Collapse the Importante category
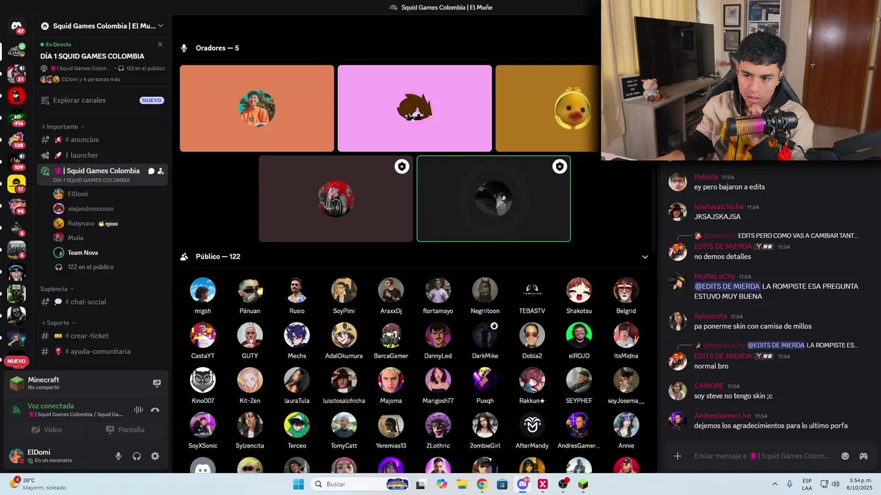Image resolution: width=881 pixels, height=495 pixels. pos(63,126)
